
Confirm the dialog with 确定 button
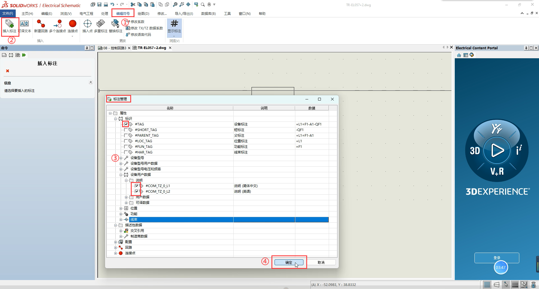pyautogui.click(x=289, y=262)
